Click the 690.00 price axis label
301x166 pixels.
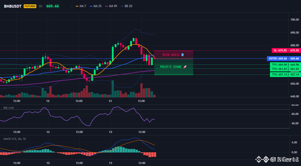coord(295,33)
